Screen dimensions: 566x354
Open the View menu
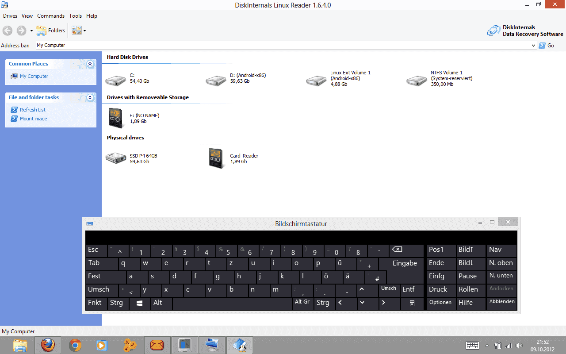pos(27,16)
